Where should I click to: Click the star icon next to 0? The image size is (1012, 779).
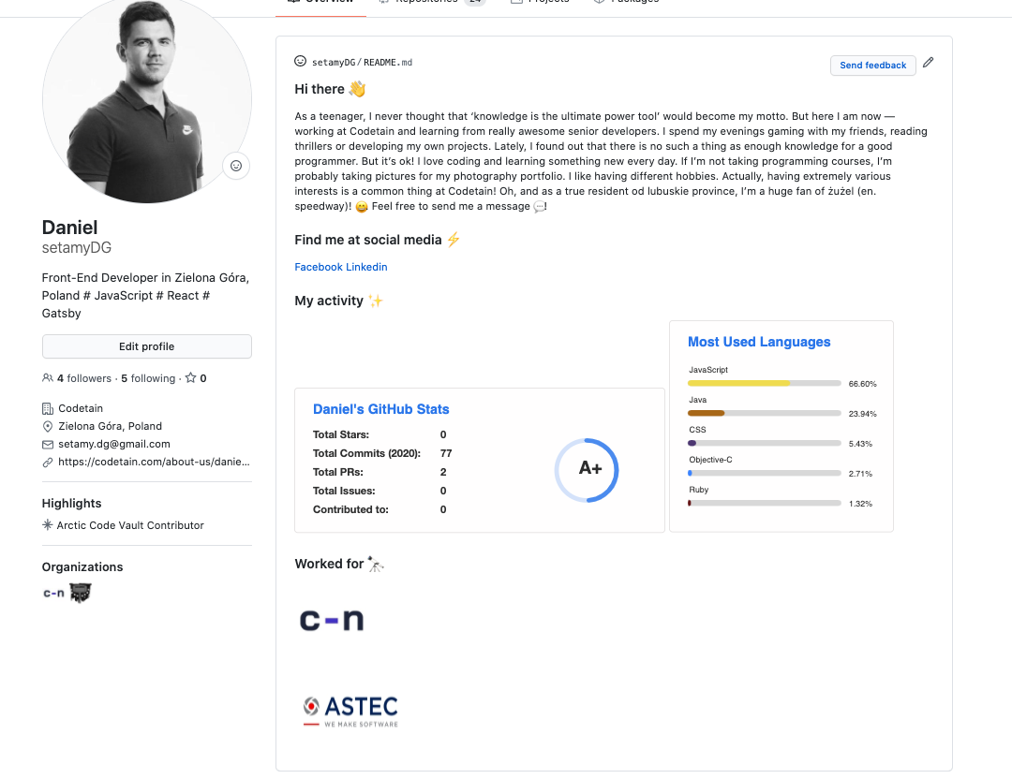click(190, 378)
